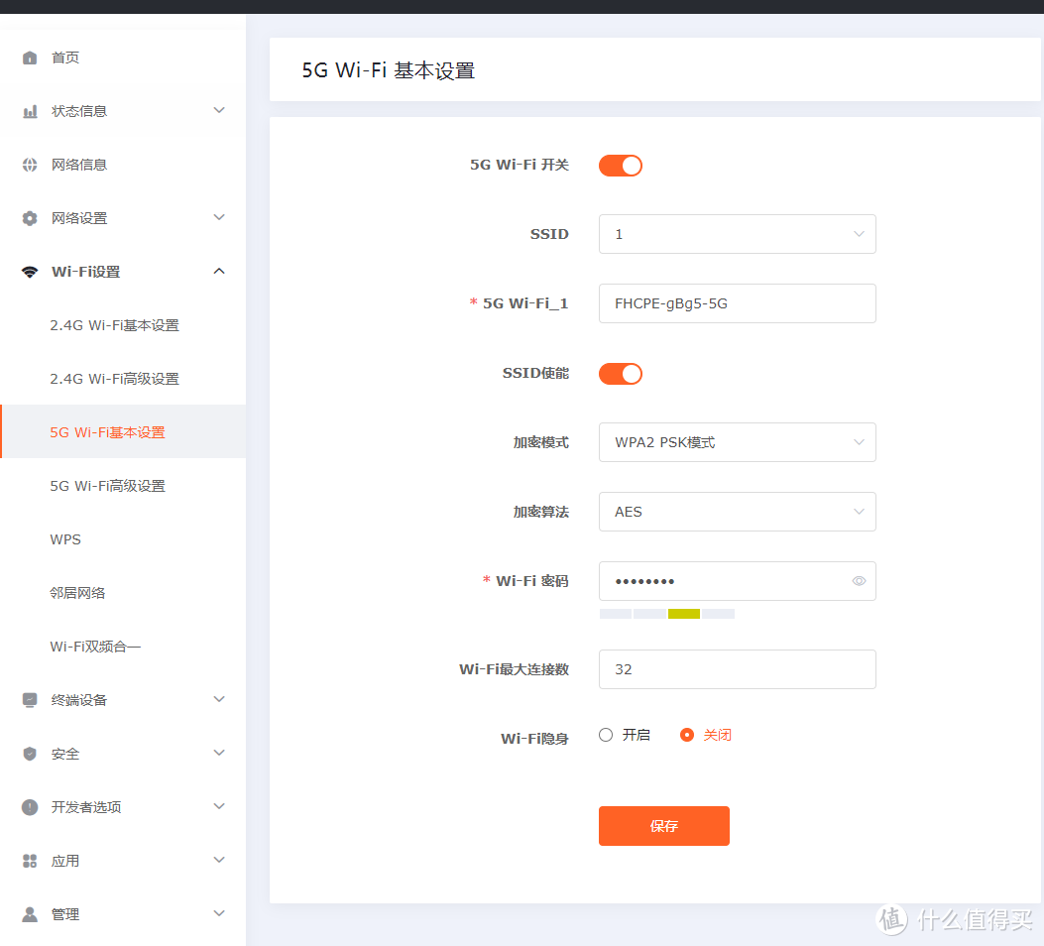Turn off the 5G Wi-Fi 开关 switch
1044x946 pixels.
(x=620, y=165)
